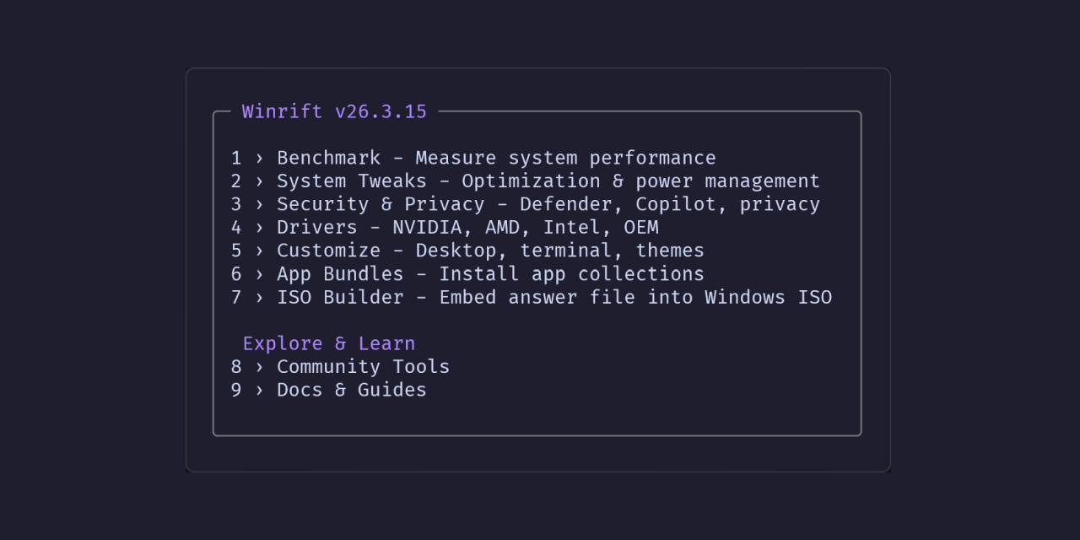The width and height of the screenshot is (1080, 540).
Task: Open the Customize menu item
Action: [x=328, y=250]
